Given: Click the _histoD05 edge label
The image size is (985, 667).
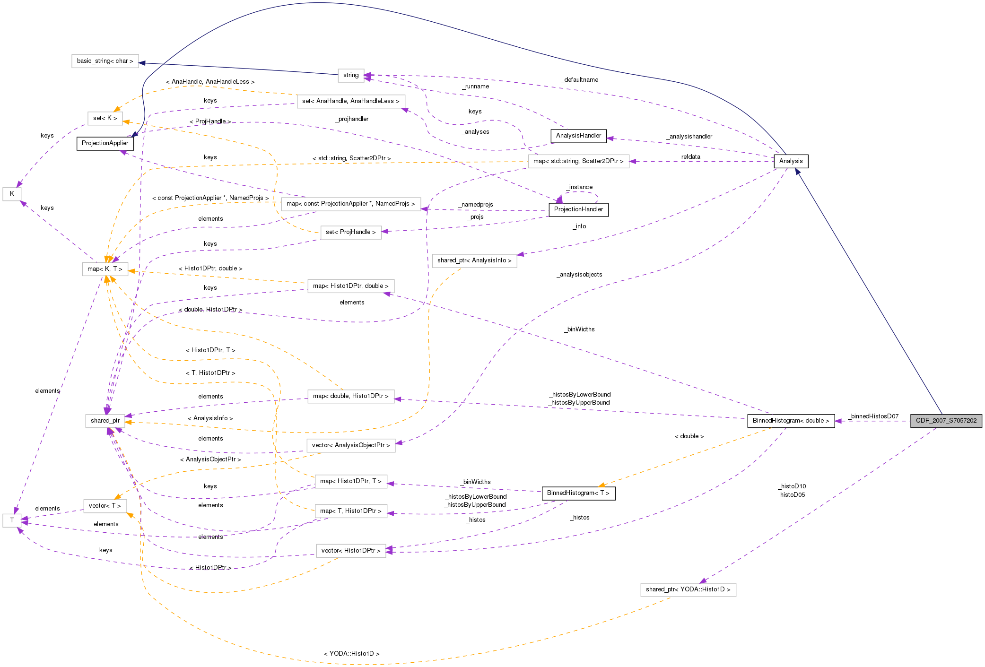Looking at the screenshot, I should 791,495.
